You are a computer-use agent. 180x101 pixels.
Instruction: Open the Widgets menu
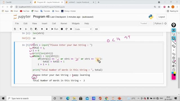(x=76, y=24)
